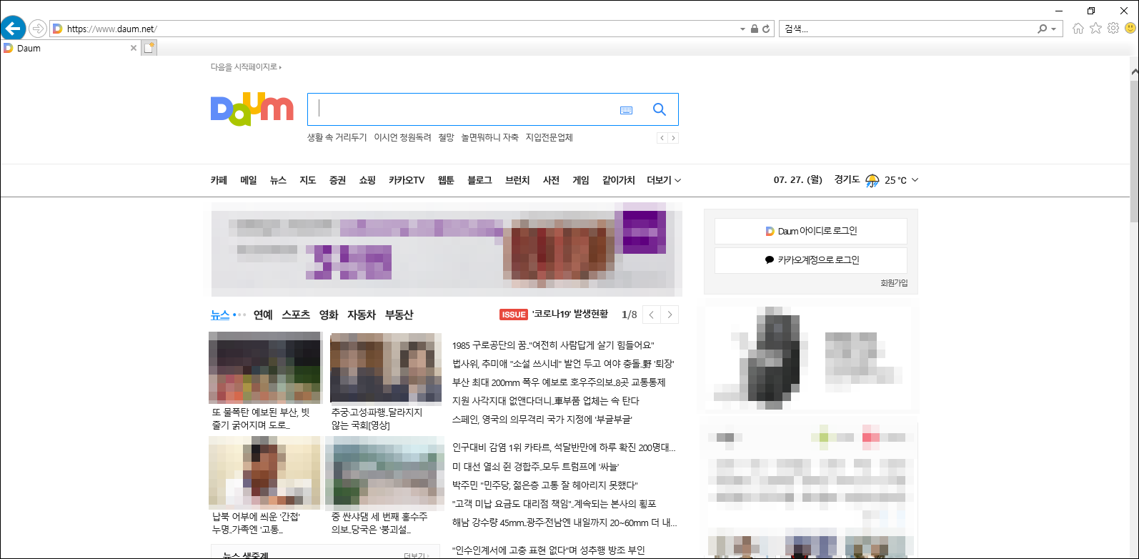Close the Daum browser tab
The width and height of the screenshot is (1139, 559).
coord(134,48)
